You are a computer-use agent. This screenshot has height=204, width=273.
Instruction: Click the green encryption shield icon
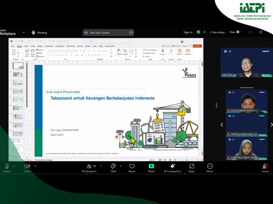(x=198, y=32)
